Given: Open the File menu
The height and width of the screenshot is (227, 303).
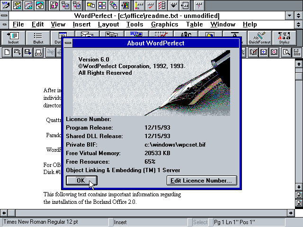Looking at the screenshot, I should pos(18,25).
